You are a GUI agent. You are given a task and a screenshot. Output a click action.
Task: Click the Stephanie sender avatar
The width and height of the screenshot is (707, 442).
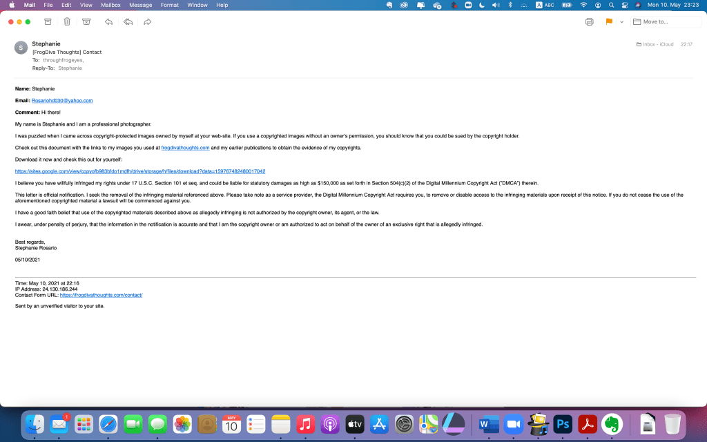pyautogui.click(x=21, y=48)
